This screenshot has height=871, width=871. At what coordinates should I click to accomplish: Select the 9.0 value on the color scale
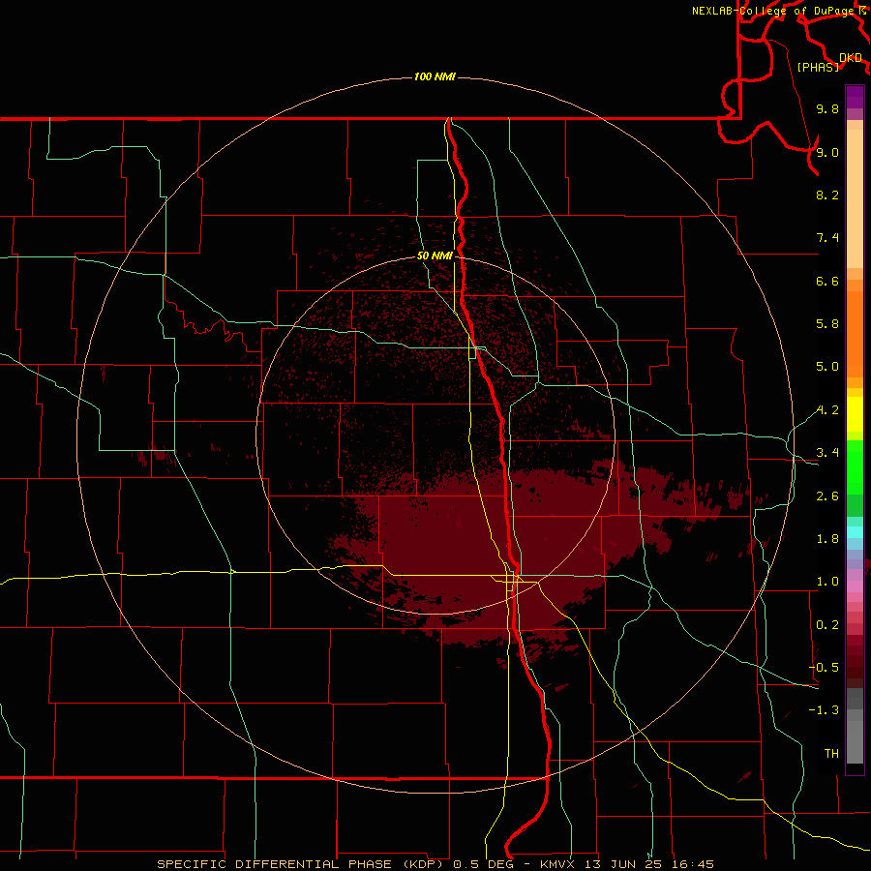coord(827,152)
